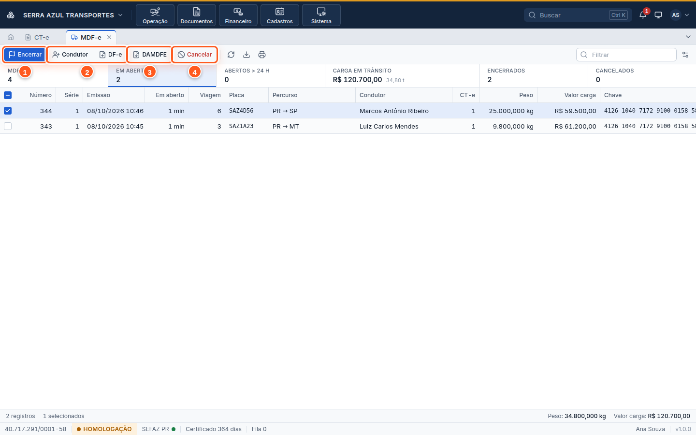Click the download export icon

(x=246, y=55)
